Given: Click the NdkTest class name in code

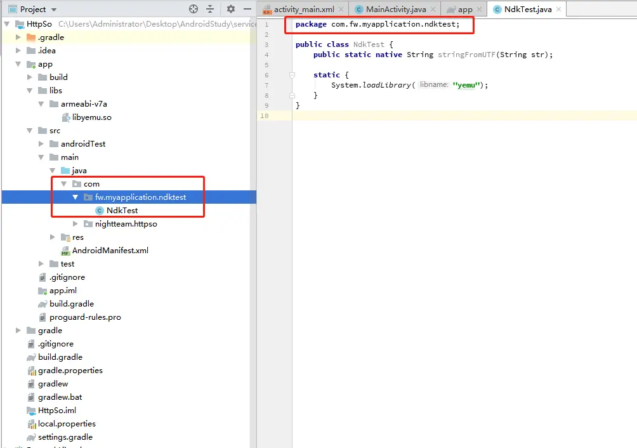Looking at the screenshot, I should [369, 44].
